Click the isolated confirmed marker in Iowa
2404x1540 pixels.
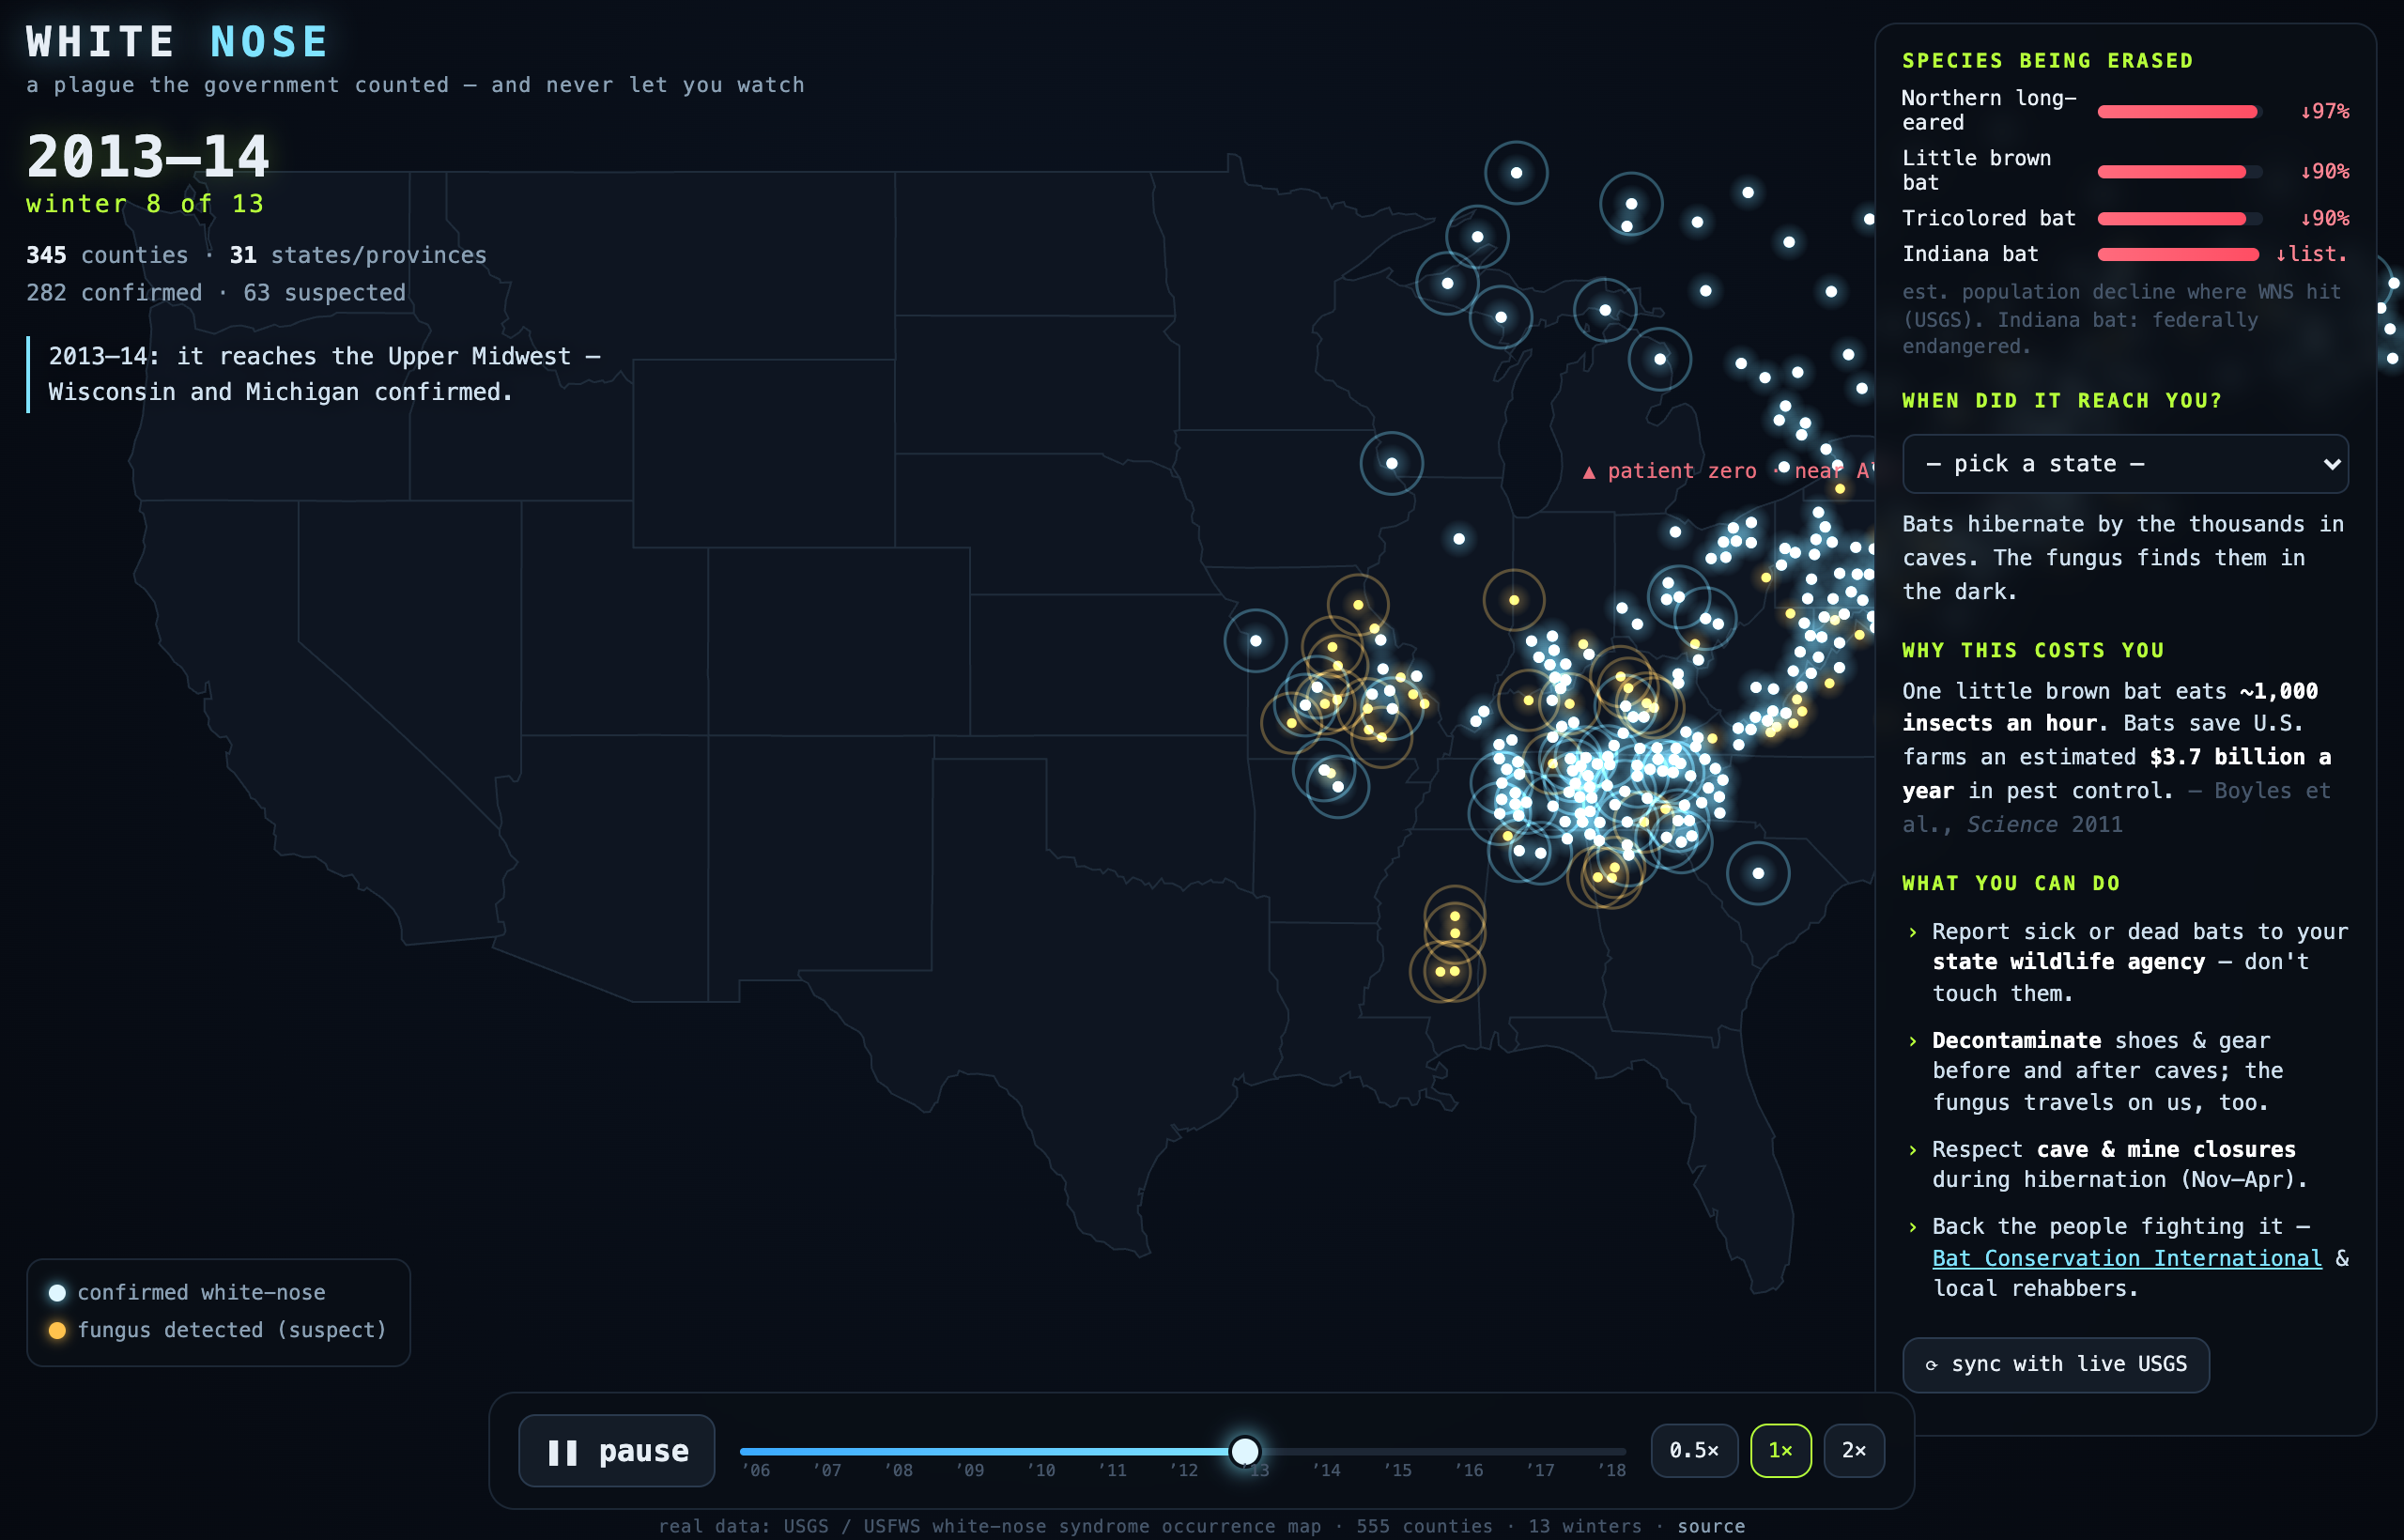click(x=1391, y=464)
